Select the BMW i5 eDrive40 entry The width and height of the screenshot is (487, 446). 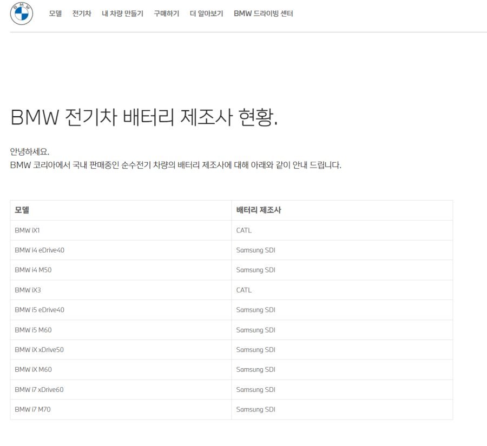41,309
